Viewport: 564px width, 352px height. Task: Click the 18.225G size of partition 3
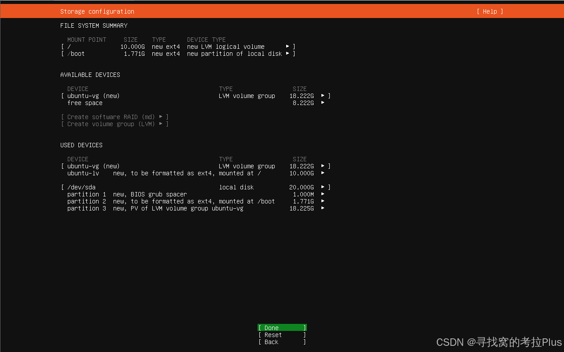click(x=302, y=208)
